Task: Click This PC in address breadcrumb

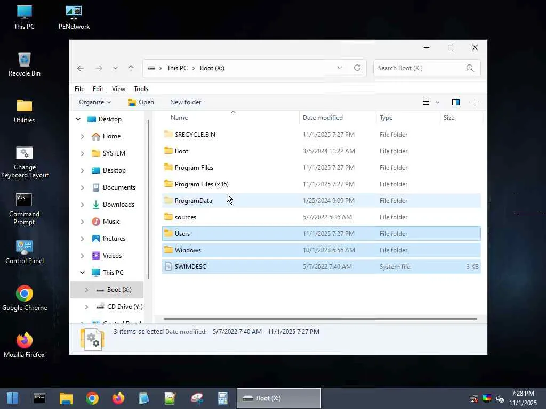Action: (177, 68)
